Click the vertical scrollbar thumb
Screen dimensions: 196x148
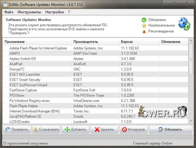191,59
